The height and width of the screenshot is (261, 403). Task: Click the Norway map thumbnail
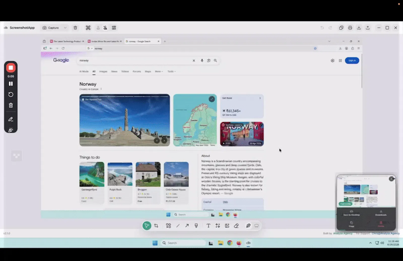[x=195, y=120]
